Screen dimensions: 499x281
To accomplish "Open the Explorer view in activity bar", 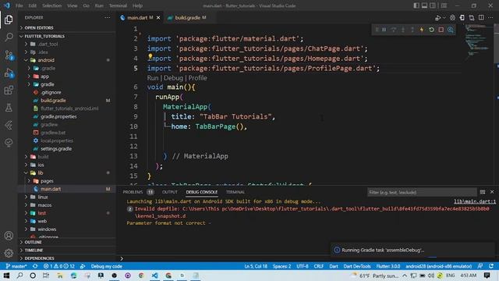I will [x=9, y=20].
